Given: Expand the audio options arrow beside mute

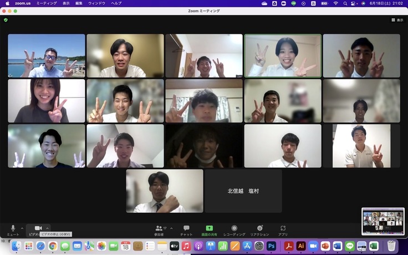Looking at the screenshot, I should [x=22, y=228].
